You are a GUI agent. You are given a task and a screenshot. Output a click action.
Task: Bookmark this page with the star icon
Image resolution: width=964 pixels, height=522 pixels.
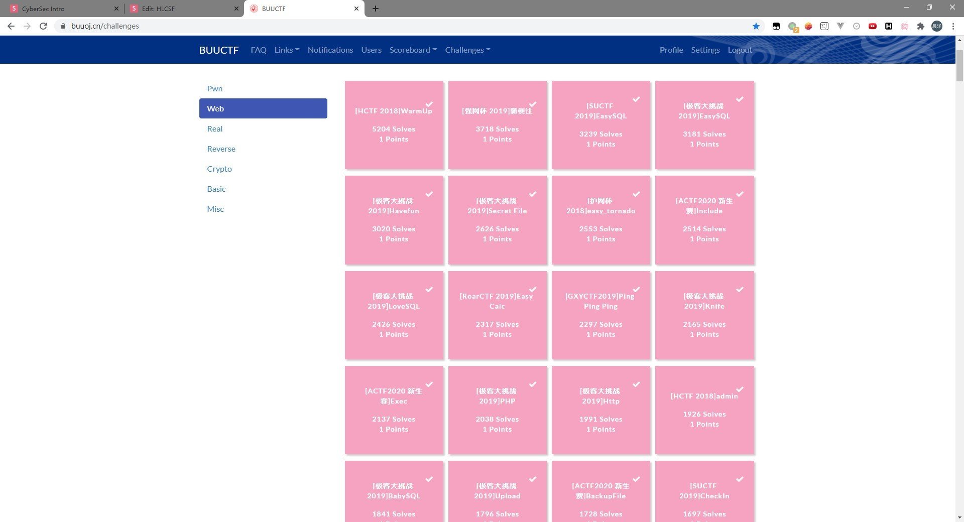(756, 26)
